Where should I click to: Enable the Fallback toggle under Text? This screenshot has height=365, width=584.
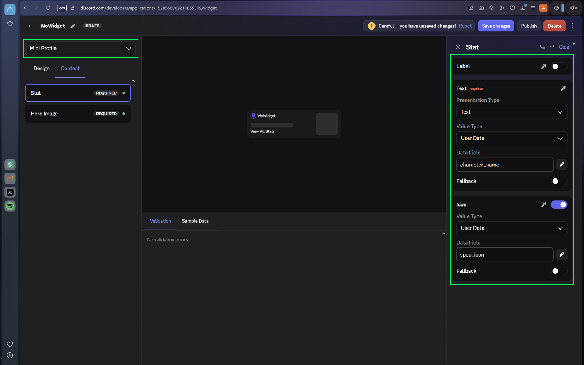pos(559,181)
